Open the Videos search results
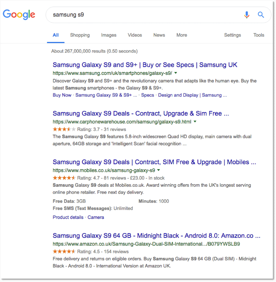Image resolution: width=276 pixels, height=282 pixels. (135, 35)
